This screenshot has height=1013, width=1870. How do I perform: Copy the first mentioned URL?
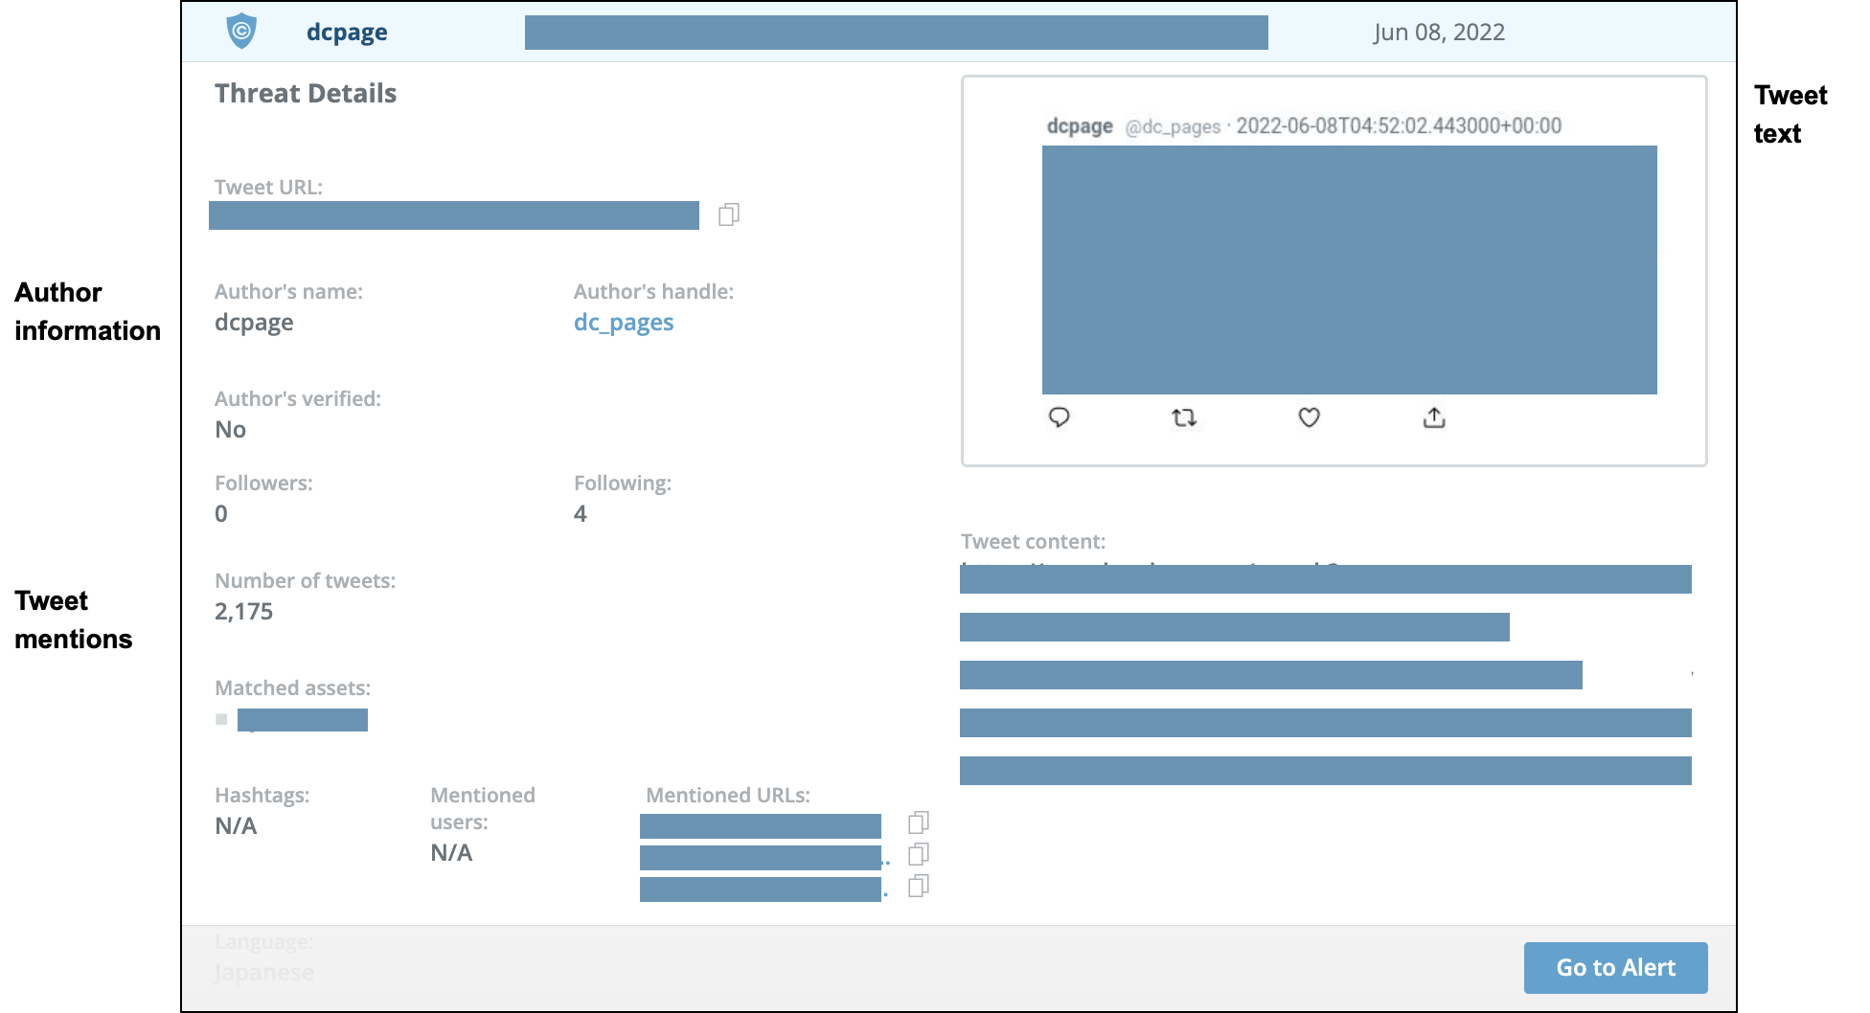tap(918, 822)
